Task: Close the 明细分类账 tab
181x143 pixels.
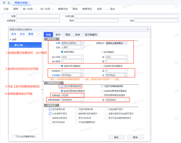Action: pos(29,3)
